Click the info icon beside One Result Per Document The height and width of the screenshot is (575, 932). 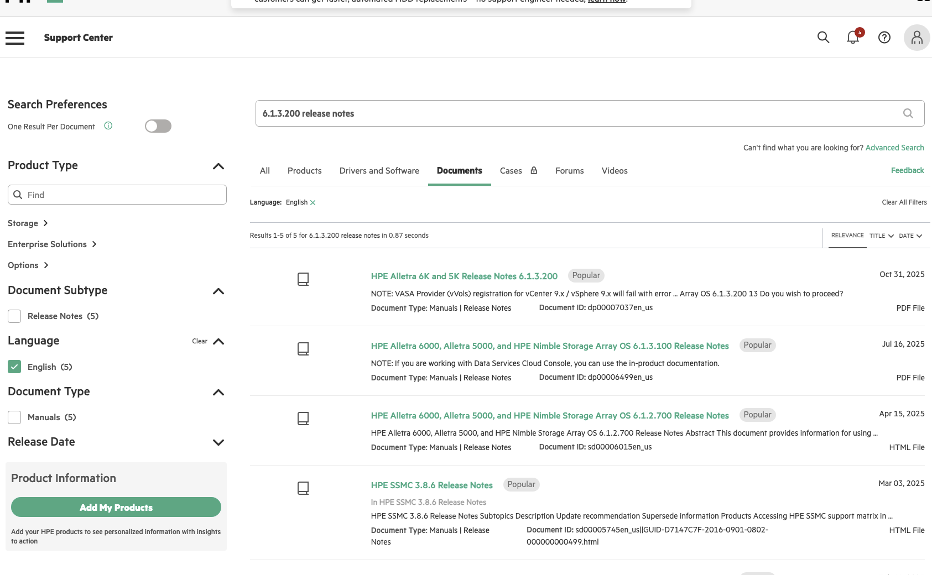pos(108,126)
